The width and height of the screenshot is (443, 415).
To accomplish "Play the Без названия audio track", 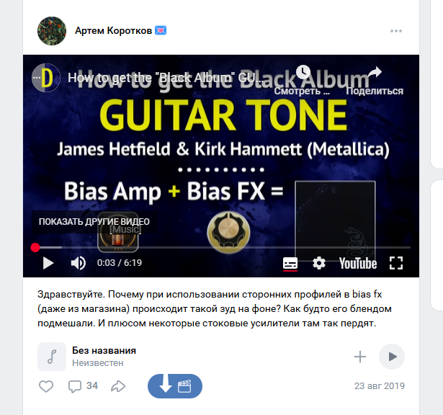I will pos(392,357).
